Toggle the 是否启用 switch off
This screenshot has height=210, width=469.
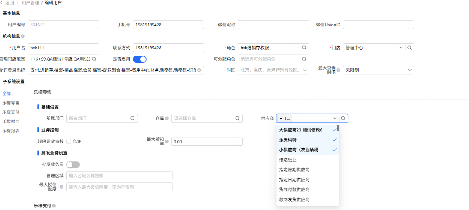140,59
